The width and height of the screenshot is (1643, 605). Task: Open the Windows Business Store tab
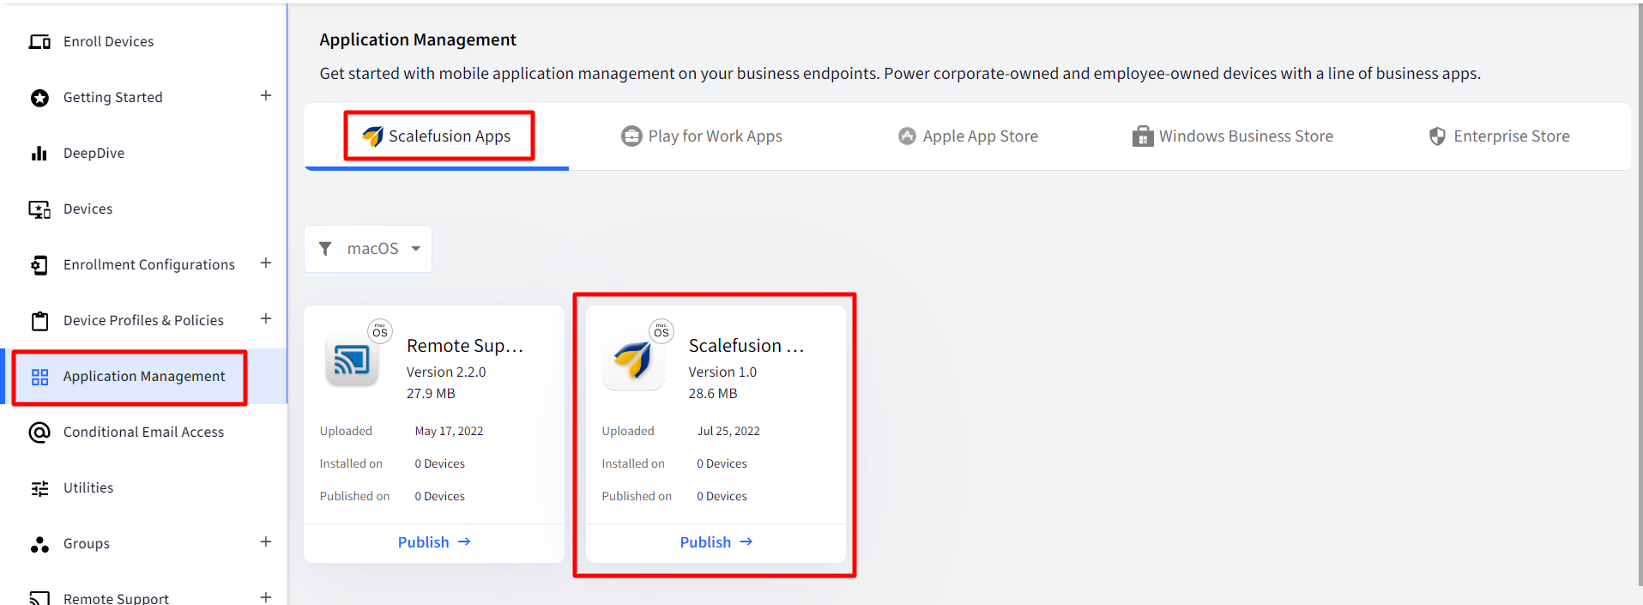(1233, 136)
